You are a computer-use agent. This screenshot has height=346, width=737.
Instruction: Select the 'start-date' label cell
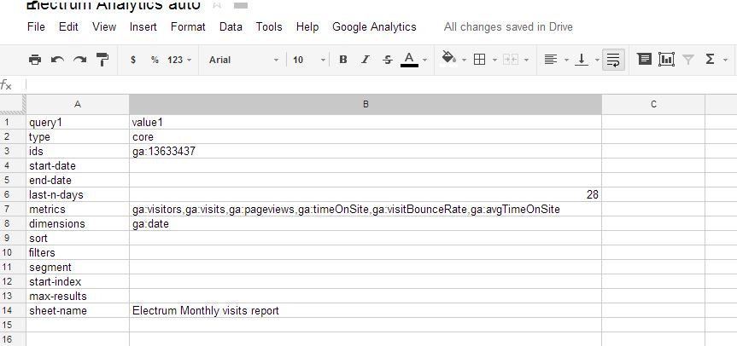[x=78, y=165]
